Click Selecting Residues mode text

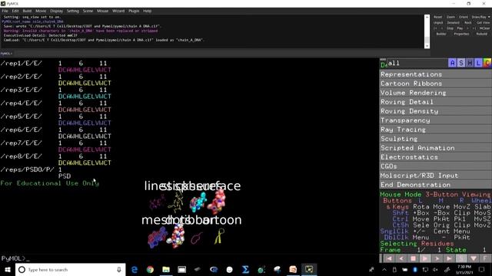(417, 244)
